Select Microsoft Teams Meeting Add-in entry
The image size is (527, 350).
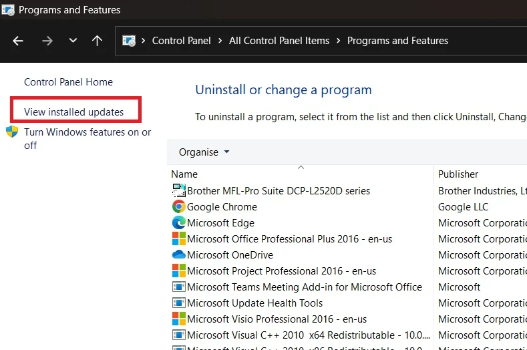(304, 287)
